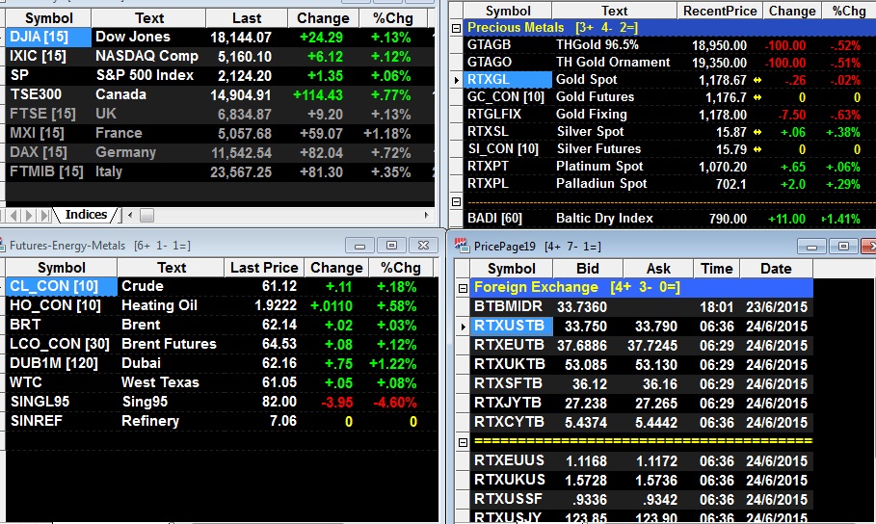Image resolution: width=876 pixels, height=524 pixels.
Task: Select the BTBMIDR symbol cell
Action: click(x=511, y=306)
